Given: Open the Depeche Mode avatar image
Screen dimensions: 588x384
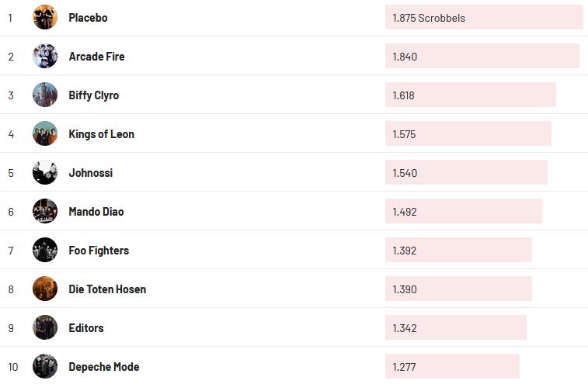Looking at the screenshot, I should click(45, 366).
